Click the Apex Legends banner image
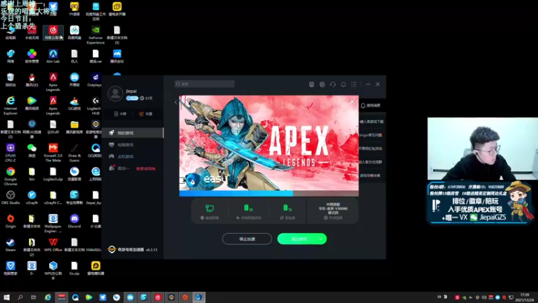Screen dimensions: 538x303 [x=269, y=143]
